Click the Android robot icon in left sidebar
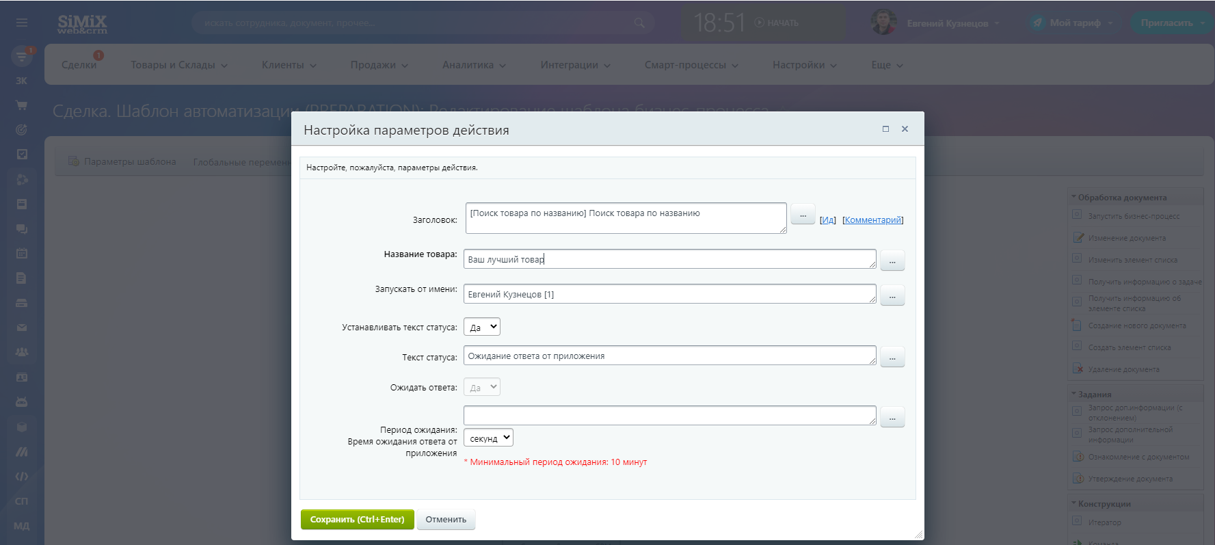The image size is (1215, 545). point(22,402)
